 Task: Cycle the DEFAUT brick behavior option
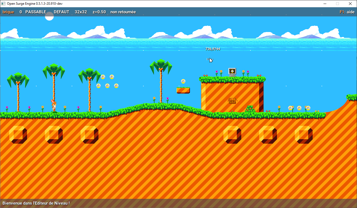point(61,12)
